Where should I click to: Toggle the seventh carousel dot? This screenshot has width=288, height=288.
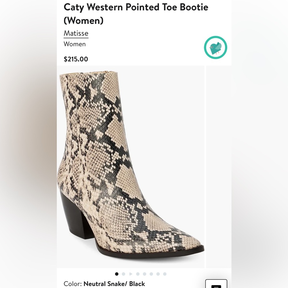tap(158, 274)
